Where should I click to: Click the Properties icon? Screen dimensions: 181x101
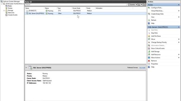149,64
